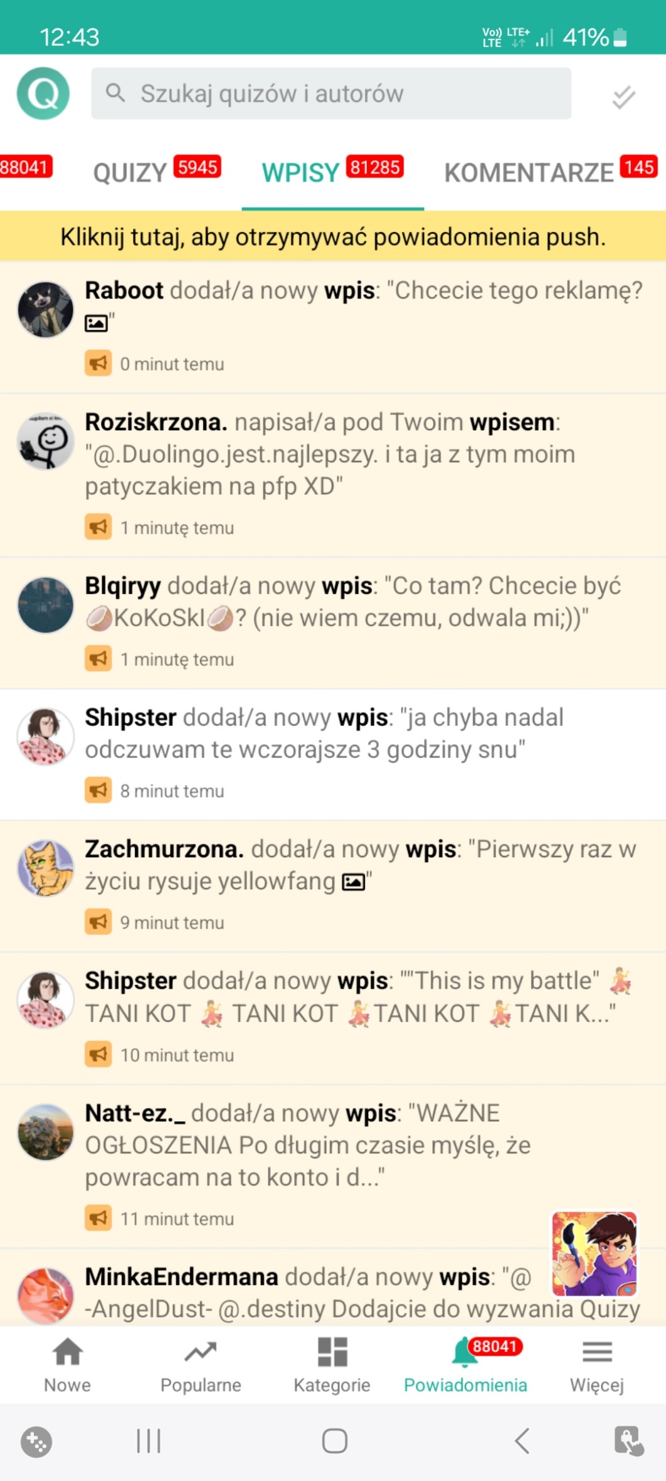
Task: Tap the megaphone icon under Raboot's post
Action: (98, 363)
